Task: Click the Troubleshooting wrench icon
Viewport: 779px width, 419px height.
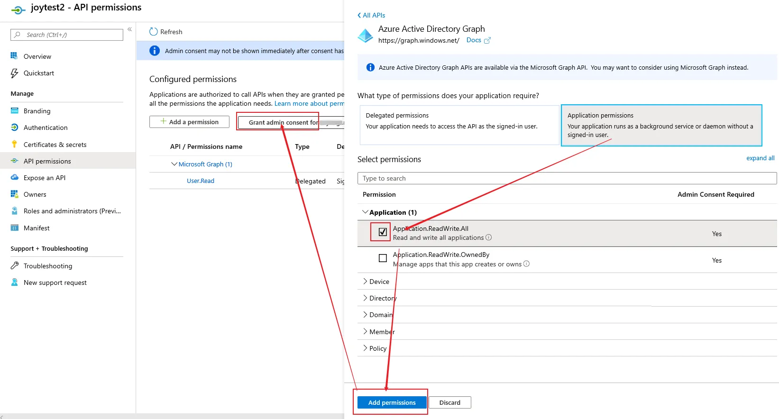Action: (x=14, y=266)
